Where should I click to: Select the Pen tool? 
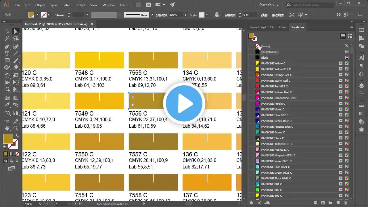click(7, 47)
